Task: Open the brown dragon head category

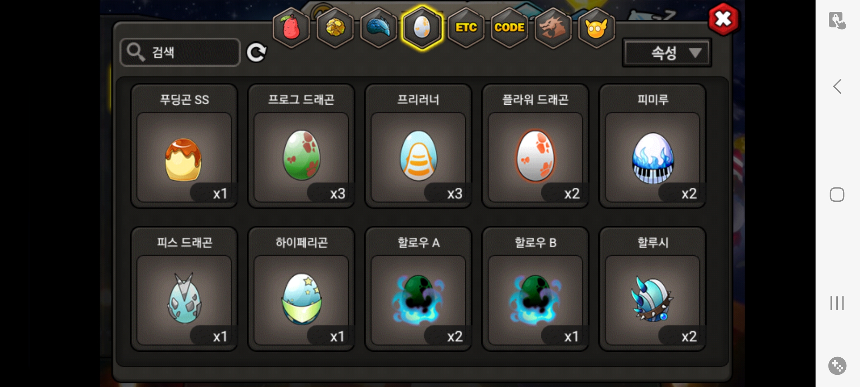Action: click(553, 28)
